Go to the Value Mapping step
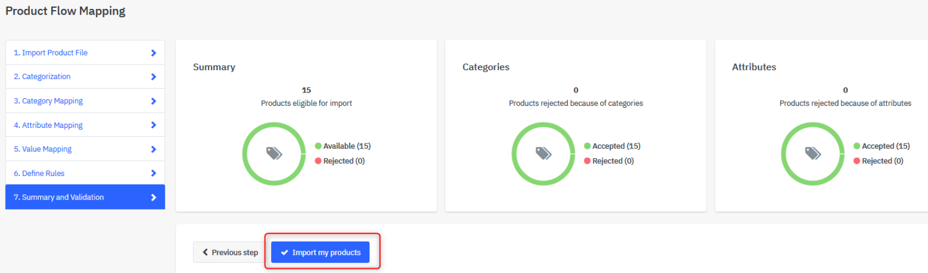The height and width of the screenshot is (273, 928). [85, 149]
